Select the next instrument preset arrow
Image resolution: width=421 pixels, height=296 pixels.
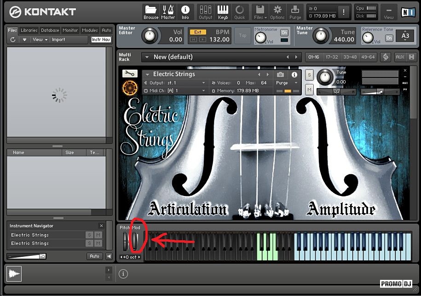(x=267, y=75)
